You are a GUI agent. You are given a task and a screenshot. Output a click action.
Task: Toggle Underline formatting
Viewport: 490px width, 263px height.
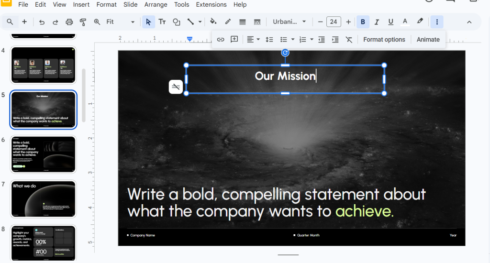coord(390,22)
